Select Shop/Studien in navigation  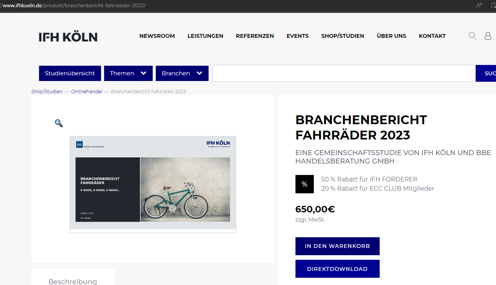pyautogui.click(x=343, y=36)
